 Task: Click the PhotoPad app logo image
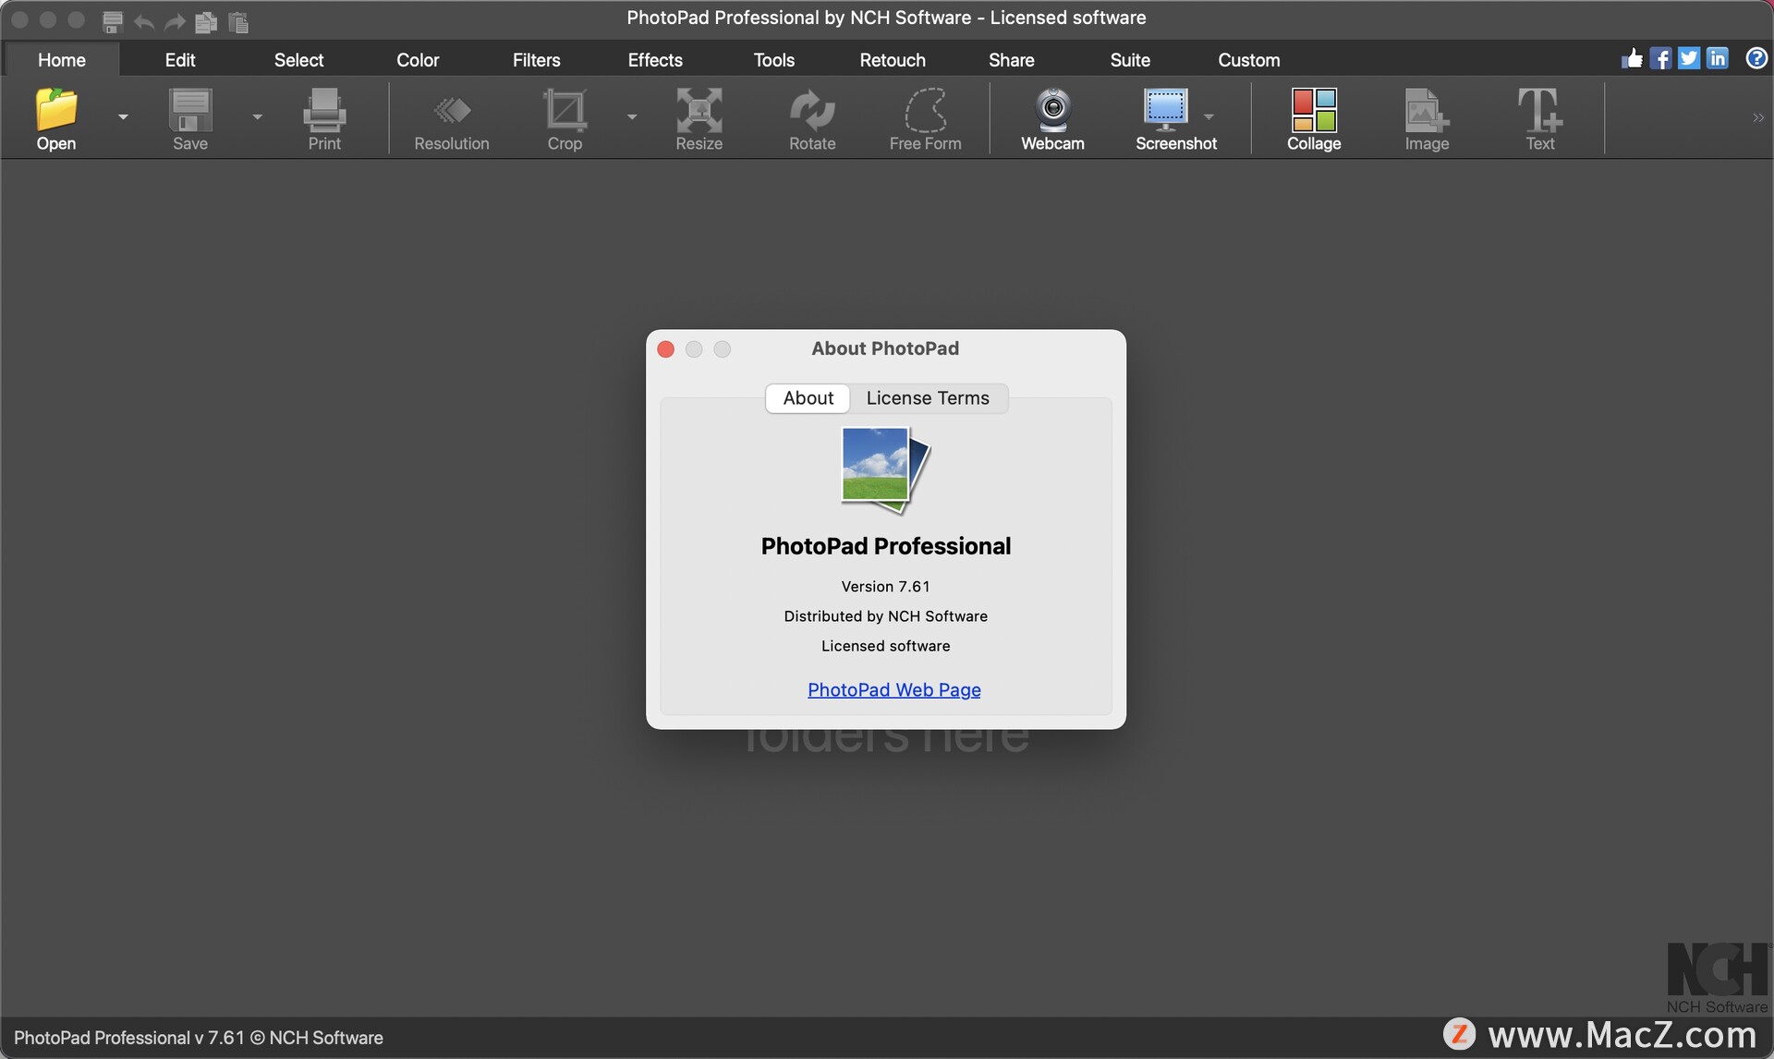(885, 469)
